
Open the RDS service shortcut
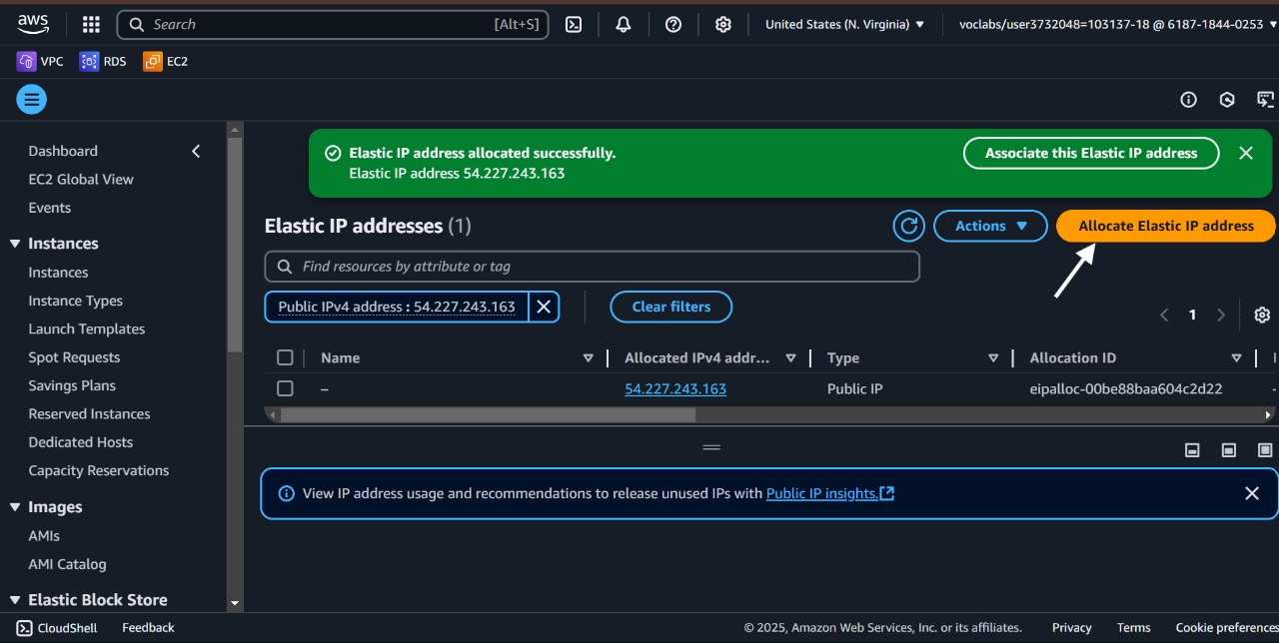tap(103, 62)
